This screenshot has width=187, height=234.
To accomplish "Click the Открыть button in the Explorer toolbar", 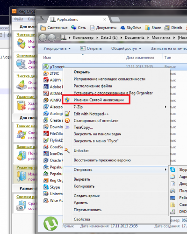I will [91, 48].
